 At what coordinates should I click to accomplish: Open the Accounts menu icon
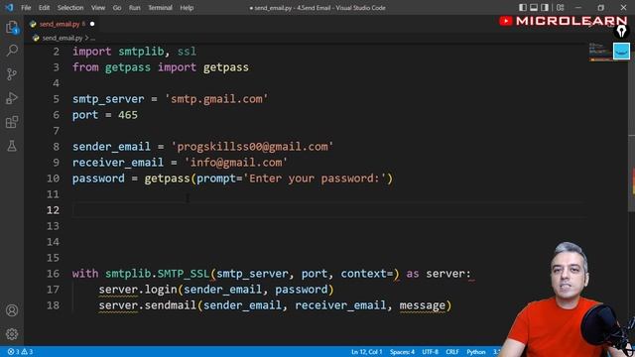pos(12,310)
